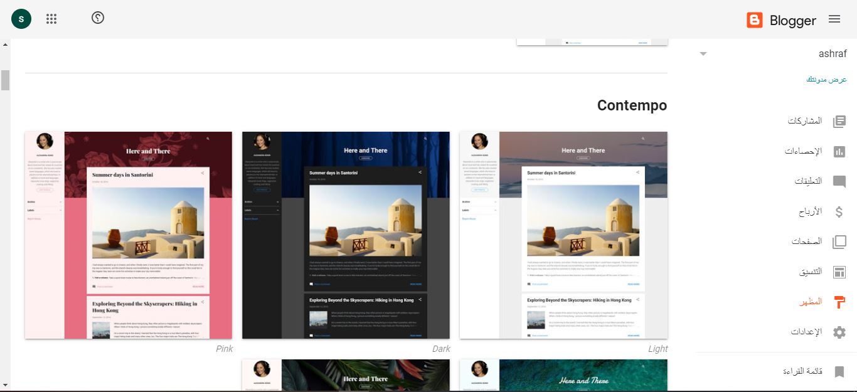The height and width of the screenshot is (392, 857).
Task: Click the Light theme label
Action: click(x=658, y=349)
